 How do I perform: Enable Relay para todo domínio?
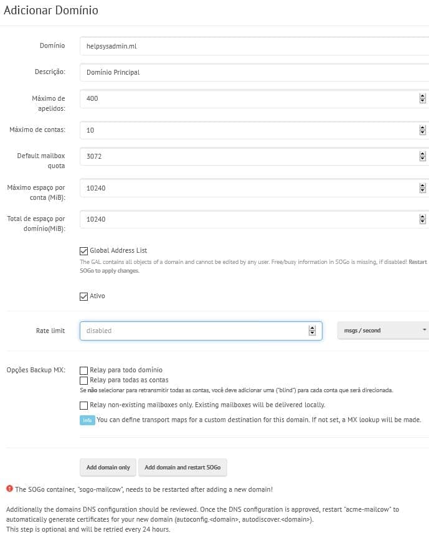tap(84, 370)
